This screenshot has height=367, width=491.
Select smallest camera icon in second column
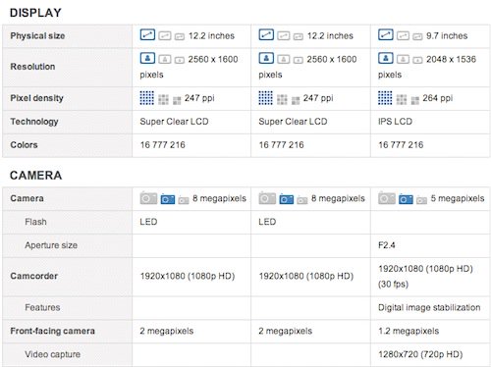coord(302,200)
